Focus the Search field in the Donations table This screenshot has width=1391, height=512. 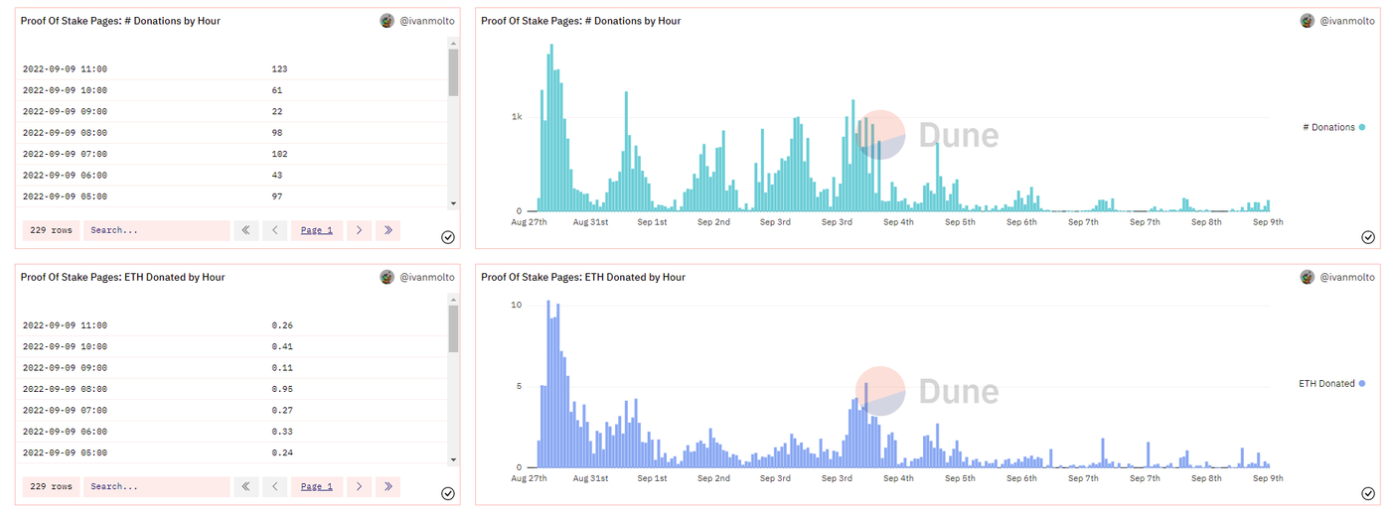tap(156, 230)
